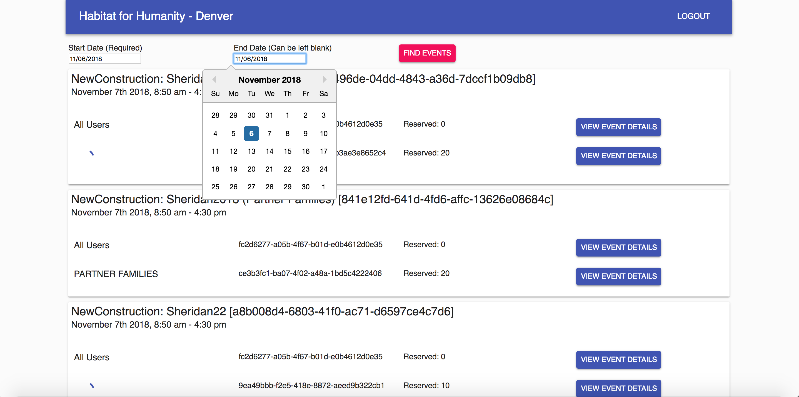Choose November 15 in calendar popup

287,151
